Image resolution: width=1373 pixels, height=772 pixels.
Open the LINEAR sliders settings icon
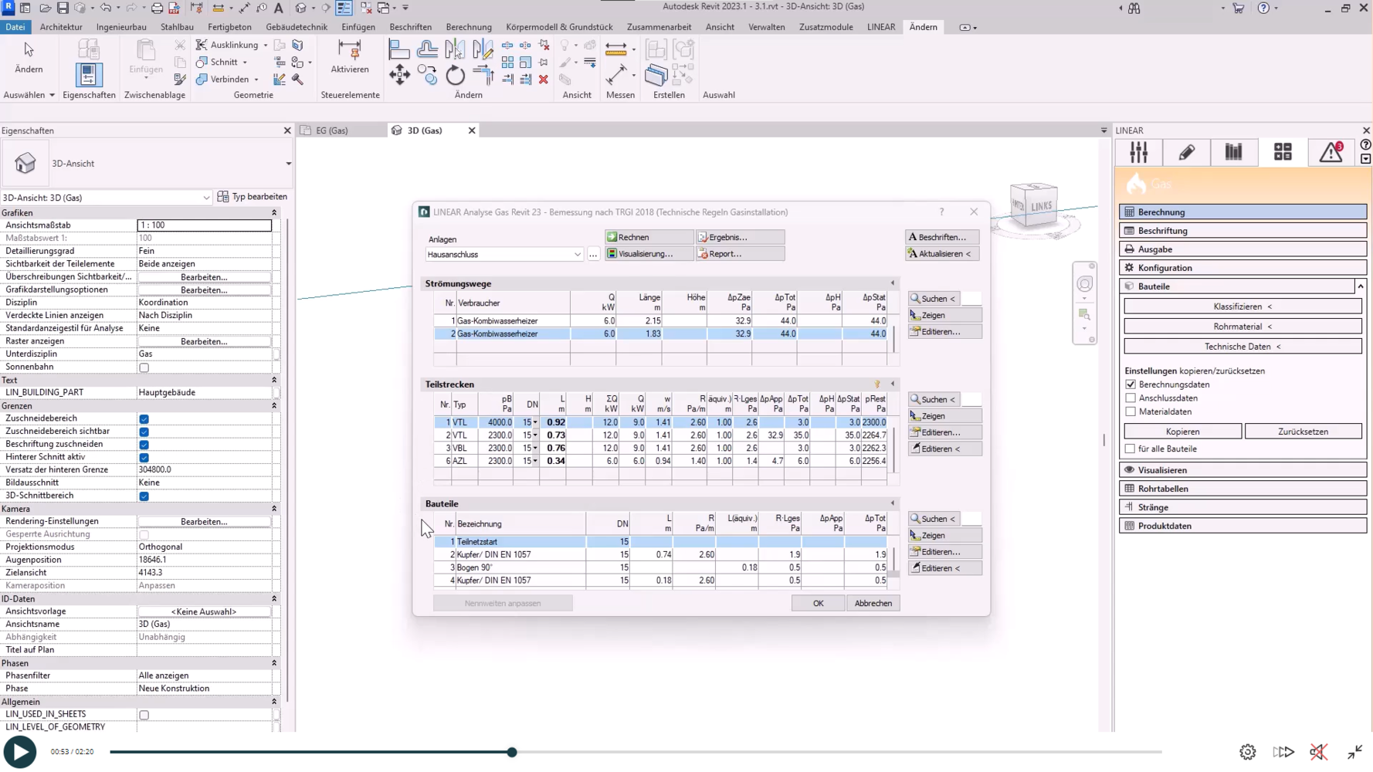[1138, 152]
